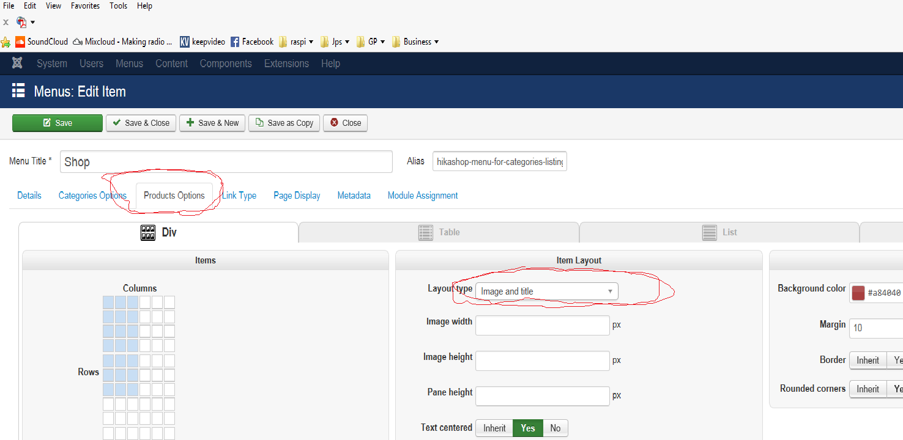
Task: Select the List layout tab
Action: [x=719, y=232]
